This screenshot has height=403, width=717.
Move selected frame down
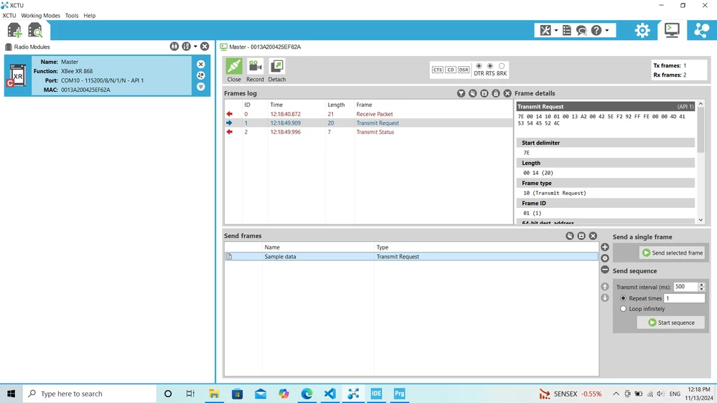coord(605,298)
